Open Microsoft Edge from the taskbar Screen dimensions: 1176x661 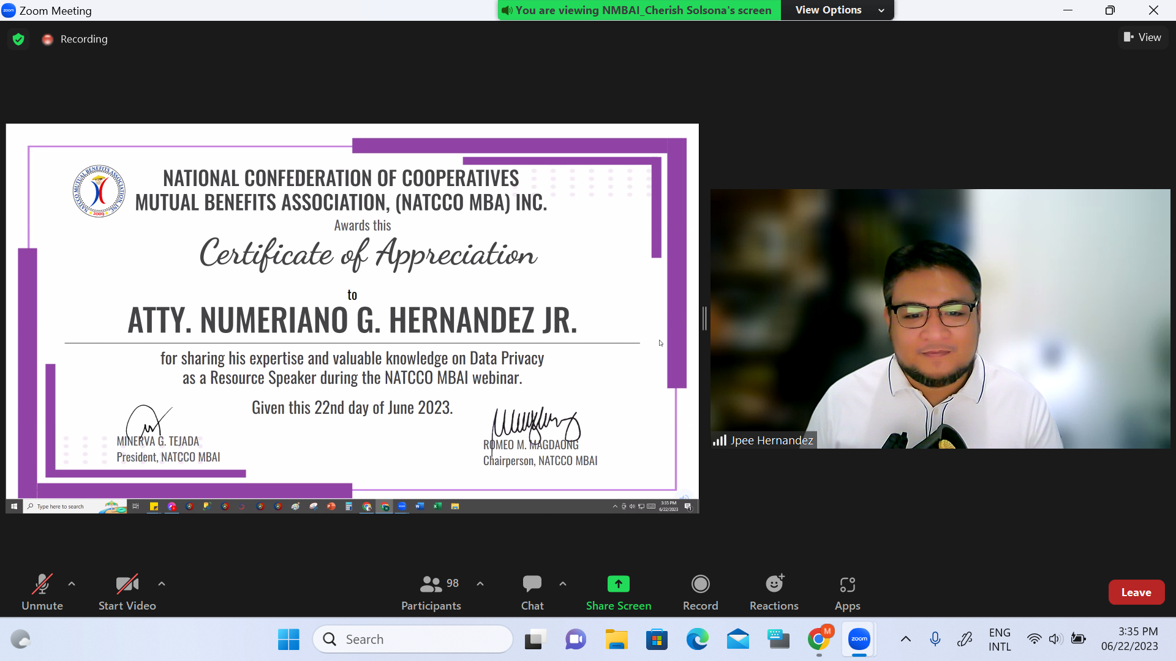698,640
